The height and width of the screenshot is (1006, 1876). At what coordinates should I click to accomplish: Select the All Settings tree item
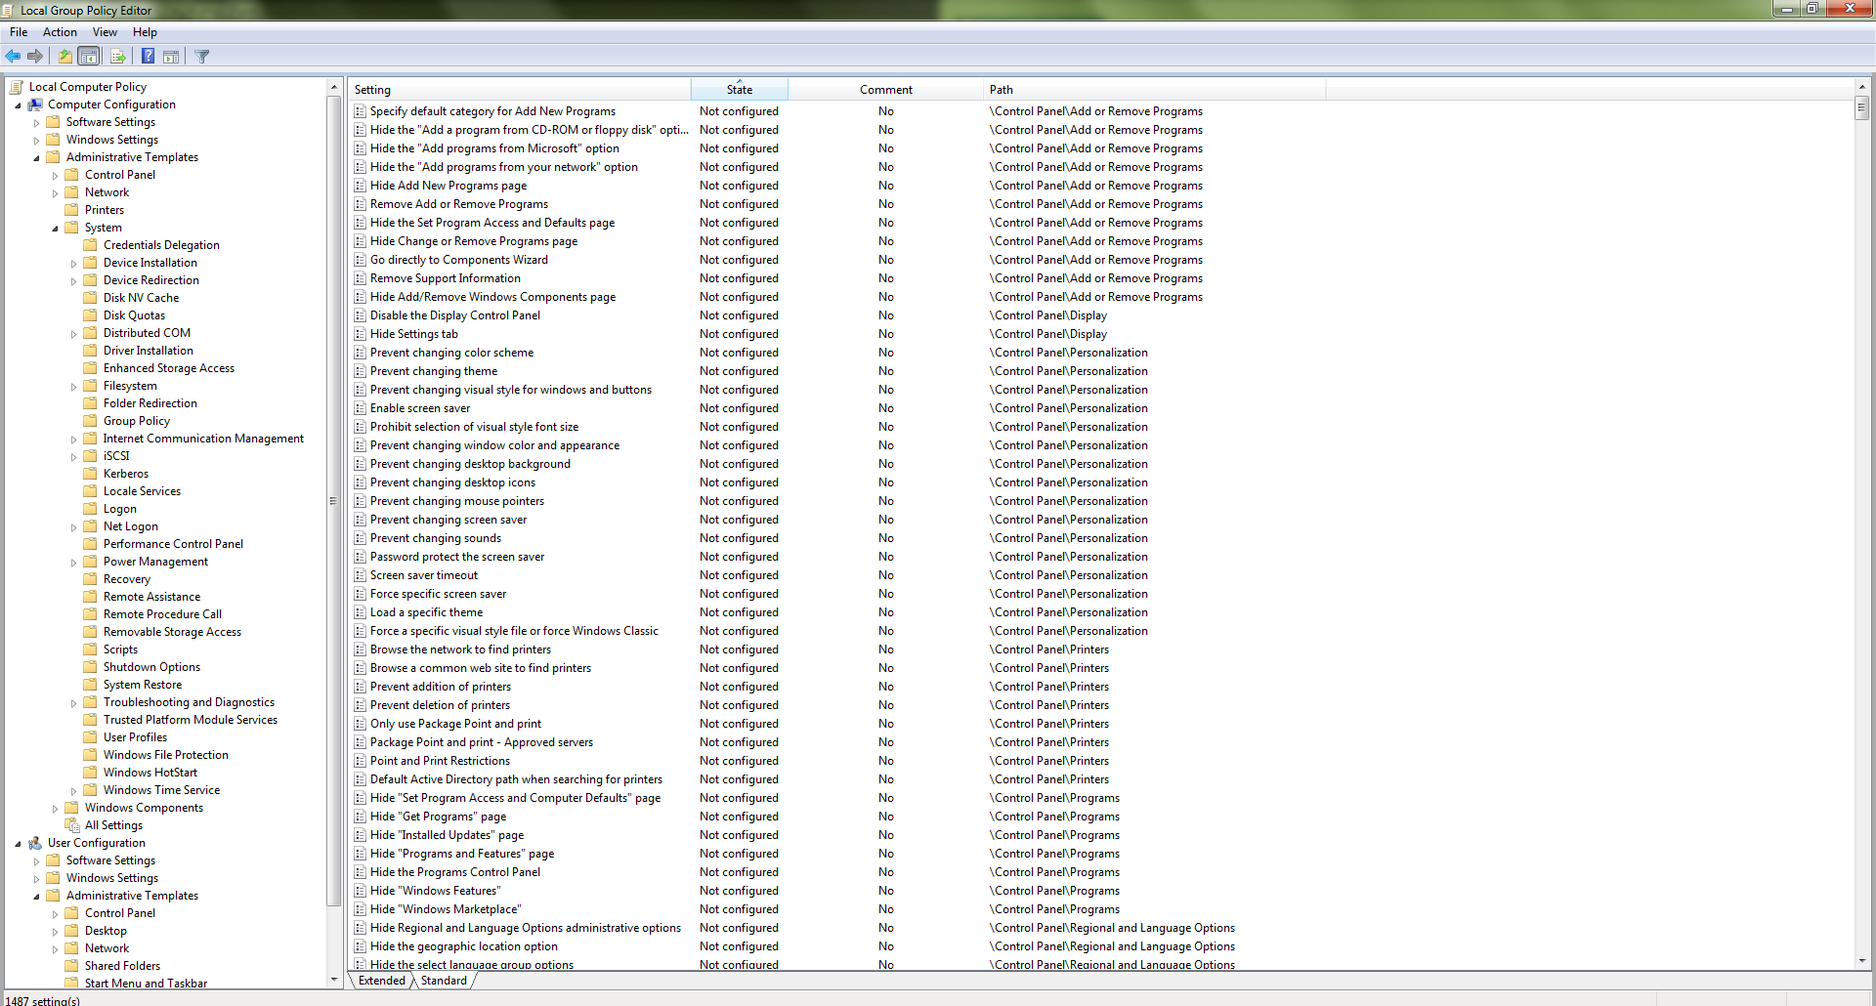[x=113, y=825]
